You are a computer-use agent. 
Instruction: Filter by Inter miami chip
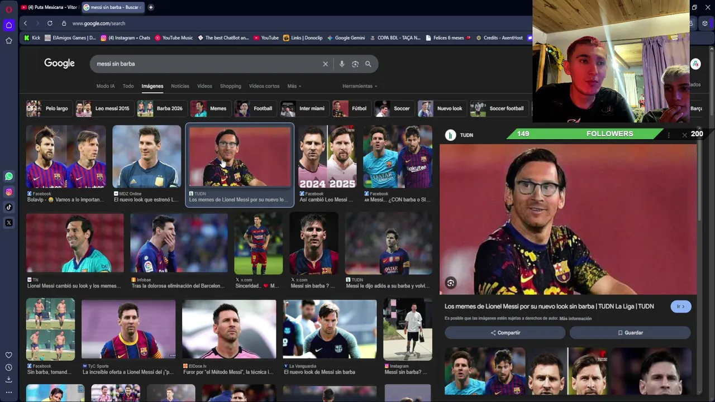click(x=303, y=108)
